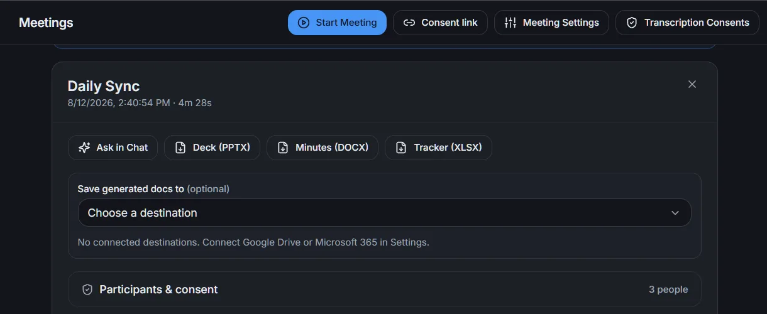Open the Choose a destination dropdown
Screen dimensions: 767x314
click(384, 213)
